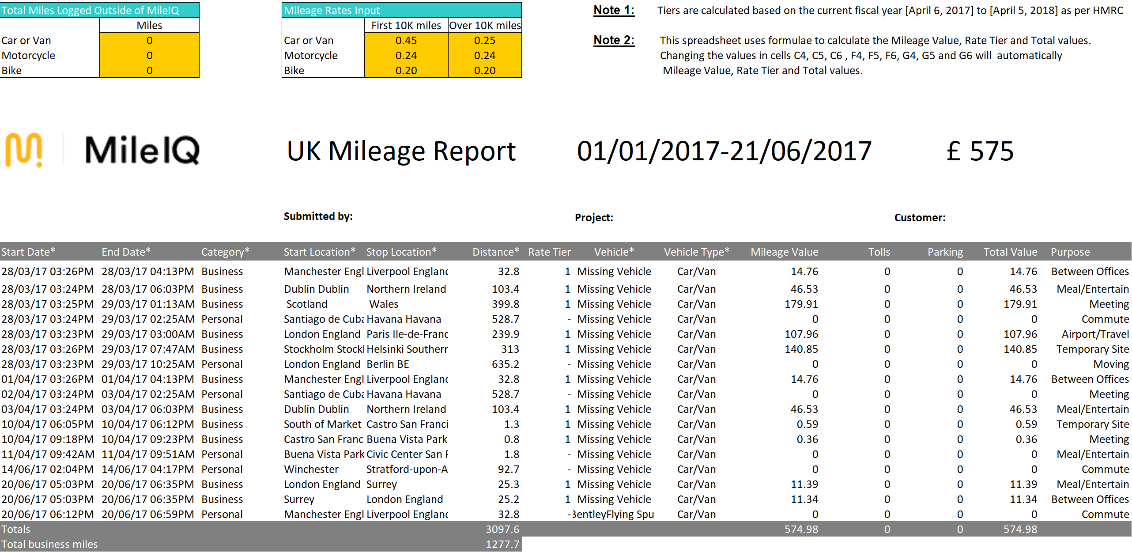
Task: Select the 'Mileage Rates Input' header
Action: pyautogui.click(x=402, y=10)
